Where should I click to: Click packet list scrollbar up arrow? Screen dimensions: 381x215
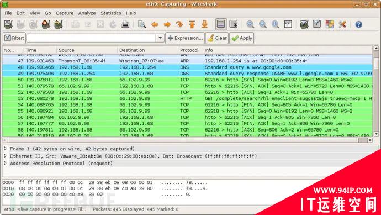[x=376, y=48]
